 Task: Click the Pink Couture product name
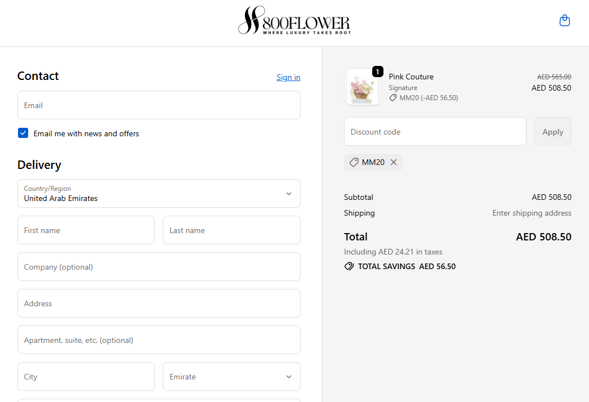(411, 77)
